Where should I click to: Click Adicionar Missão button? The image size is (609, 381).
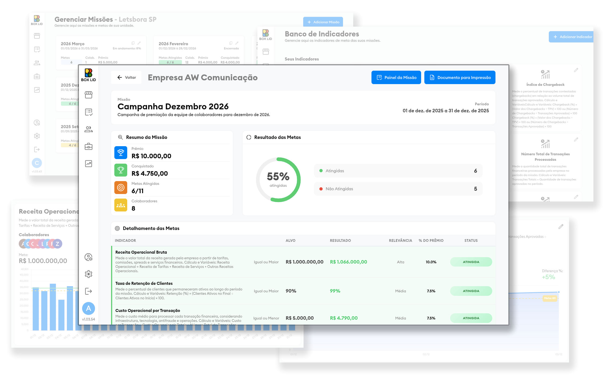323,22
